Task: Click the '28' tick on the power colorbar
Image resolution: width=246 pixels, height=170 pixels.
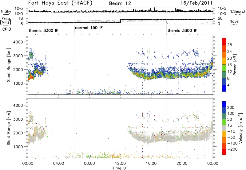Action: [229, 45]
